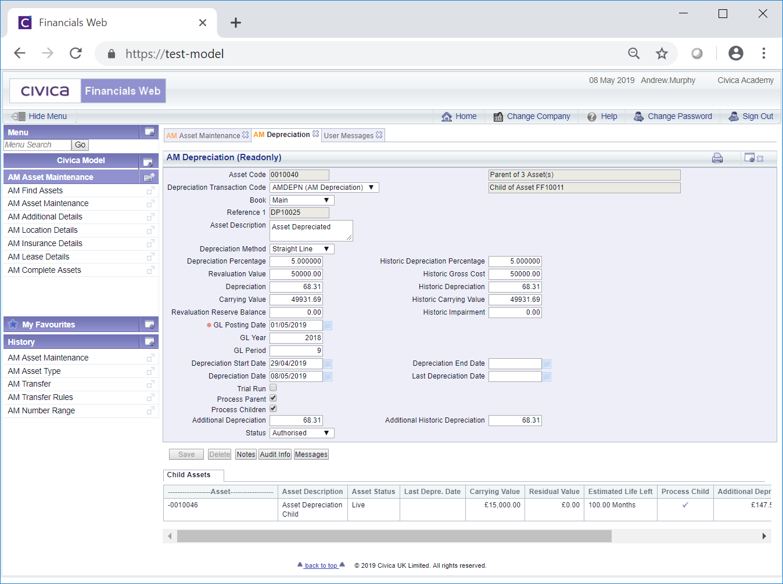Click the Audit Info button
The width and height of the screenshot is (783, 584).
[275, 455]
